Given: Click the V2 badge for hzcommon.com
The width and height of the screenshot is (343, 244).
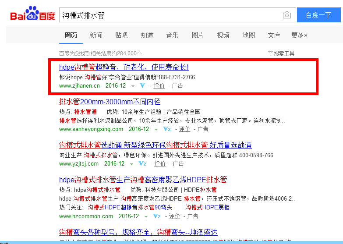Looking at the screenshot, I should point(157,216).
